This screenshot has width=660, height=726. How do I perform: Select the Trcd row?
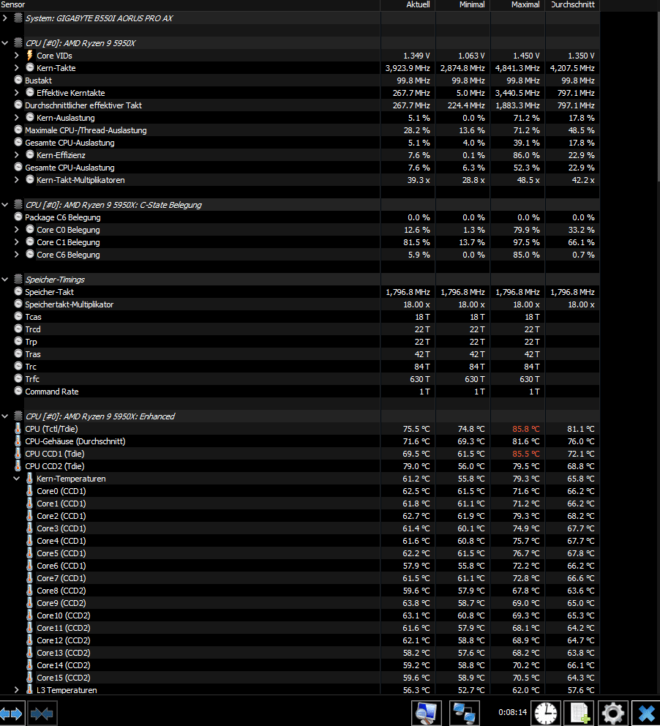300,329
